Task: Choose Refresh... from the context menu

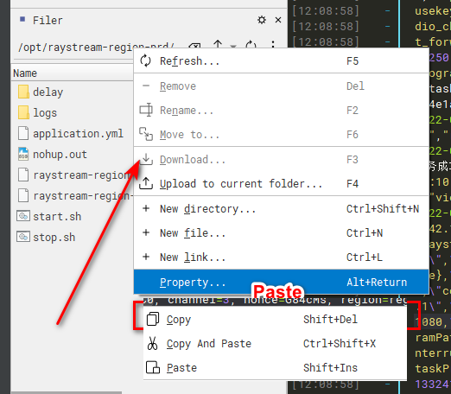Action: 281,61
